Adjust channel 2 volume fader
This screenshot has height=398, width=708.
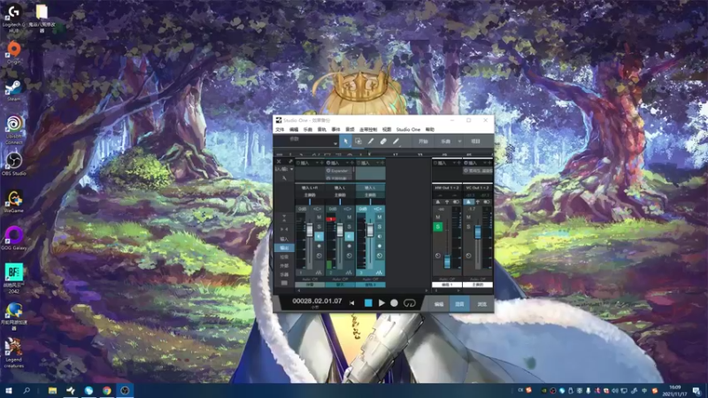(x=340, y=230)
